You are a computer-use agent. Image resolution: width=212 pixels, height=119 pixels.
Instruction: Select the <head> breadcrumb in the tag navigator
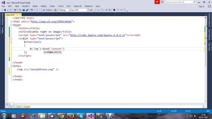[19, 107]
